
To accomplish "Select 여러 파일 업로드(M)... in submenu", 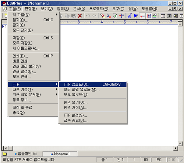I will [x=93, y=90].
